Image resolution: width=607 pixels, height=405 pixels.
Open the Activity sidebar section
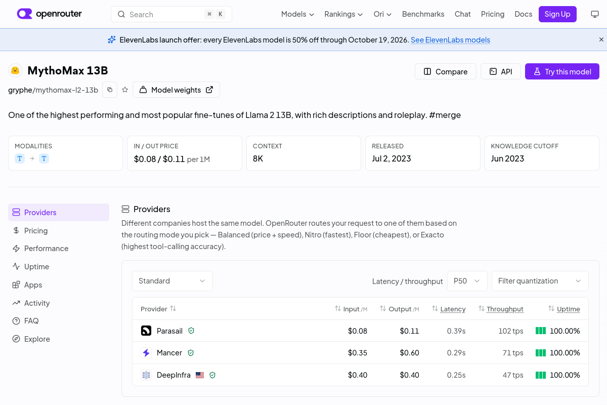[59, 303]
